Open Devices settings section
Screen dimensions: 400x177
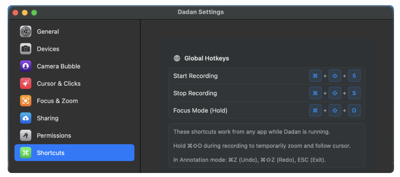coord(74,49)
